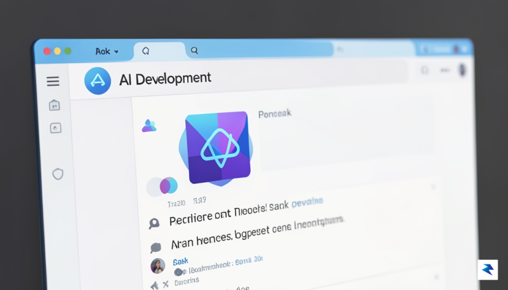Click the chat bubble icon beside Aran hences
508x290 pixels.
[x=155, y=247]
